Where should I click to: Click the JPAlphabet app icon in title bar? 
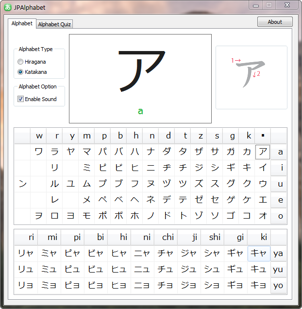click(x=8, y=7)
